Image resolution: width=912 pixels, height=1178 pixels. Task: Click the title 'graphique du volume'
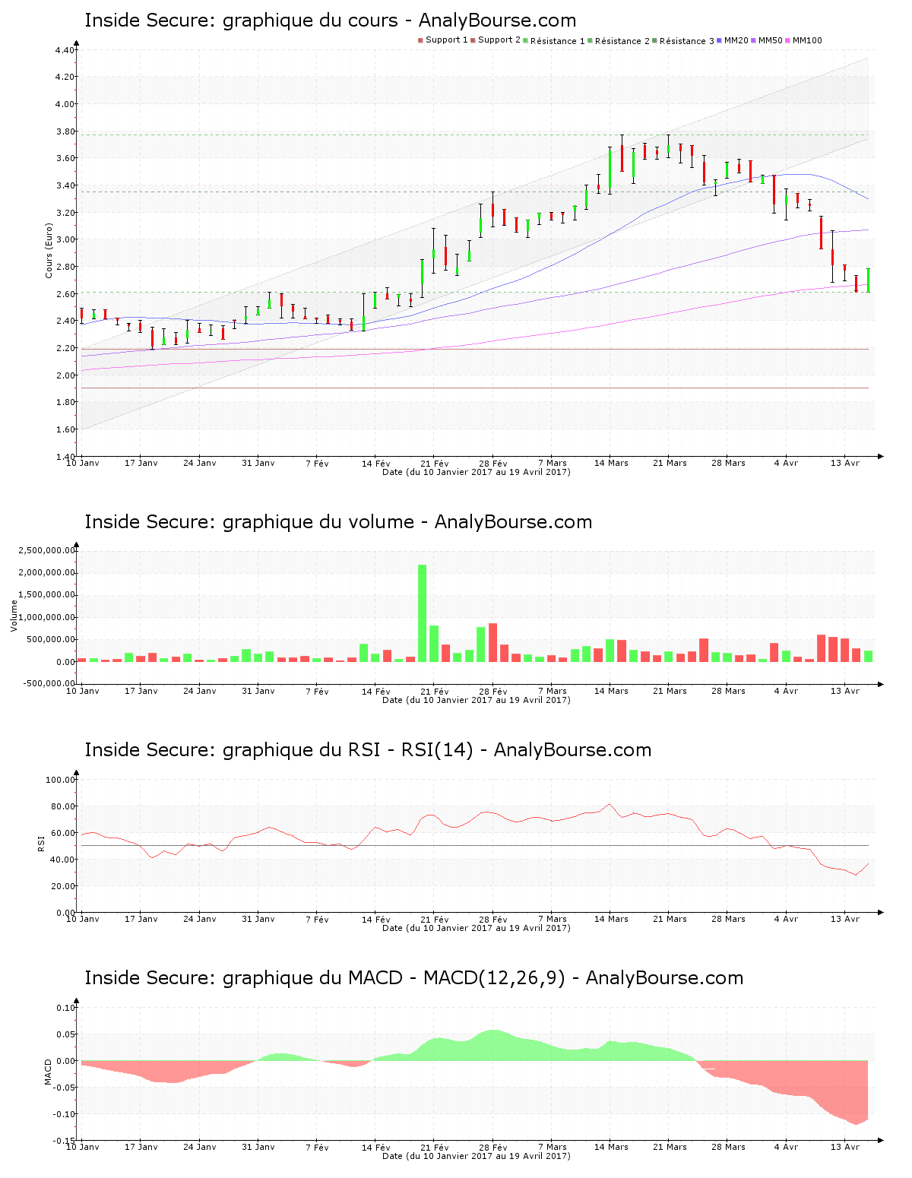(x=318, y=522)
